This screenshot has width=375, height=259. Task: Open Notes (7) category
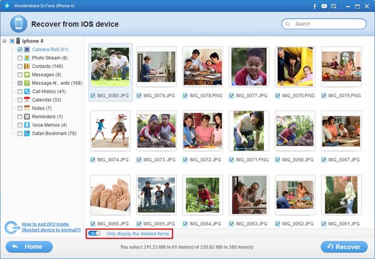[43, 108]
